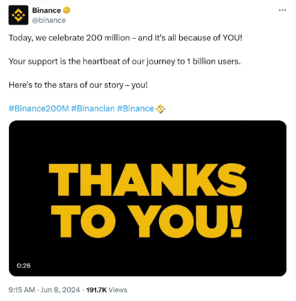Image resolution: width=296 pixels, height=301 pixels.
Task: Play the THANKS TO YOU video
Action: click(147, 199)
